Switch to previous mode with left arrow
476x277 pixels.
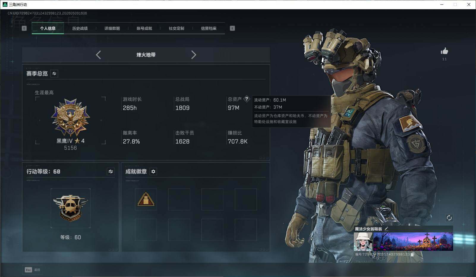98,55
